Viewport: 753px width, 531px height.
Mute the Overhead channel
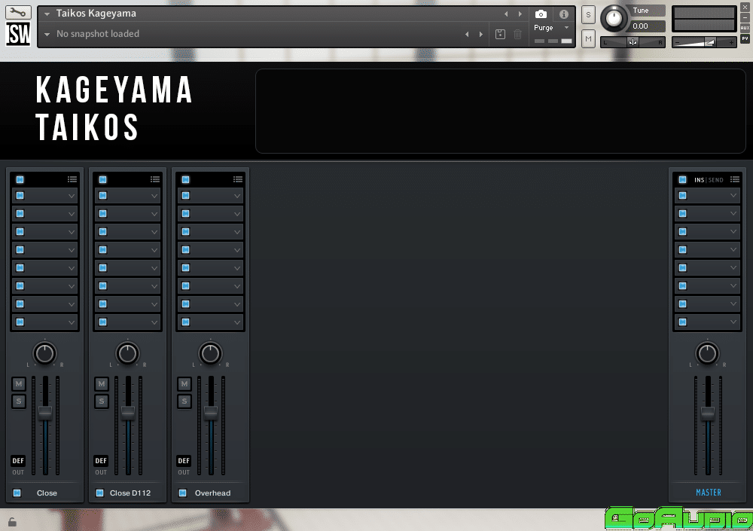tap(184, 383)
